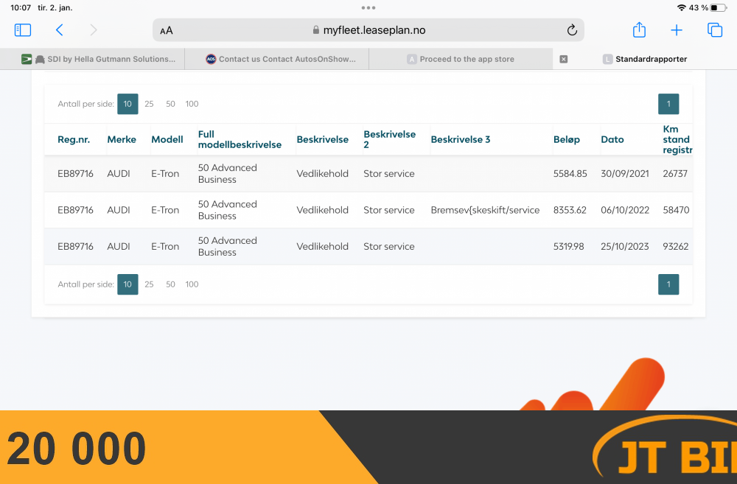Click the mileage value 26737
This screenshot has width=737, height=484.
[x=675, y=173]
